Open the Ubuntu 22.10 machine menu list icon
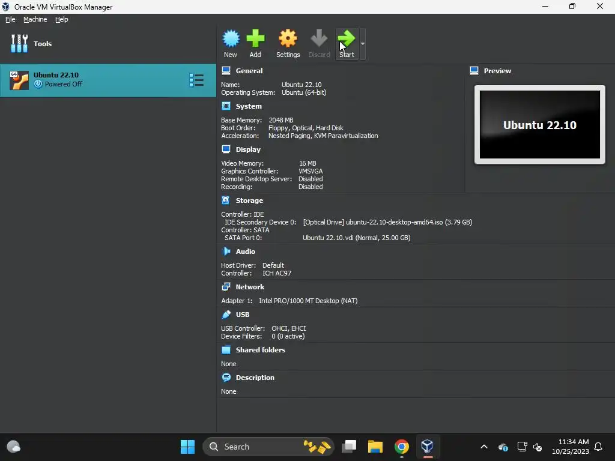615x461 pixels. click(196, 80)
